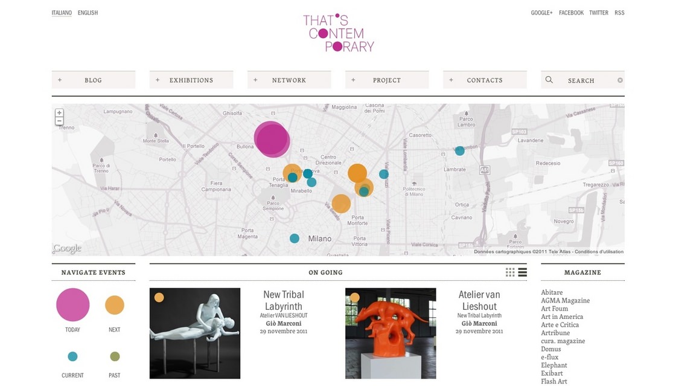Open the Contacts menu item
The image size is (676, 386).
click(x=485, y=80)
